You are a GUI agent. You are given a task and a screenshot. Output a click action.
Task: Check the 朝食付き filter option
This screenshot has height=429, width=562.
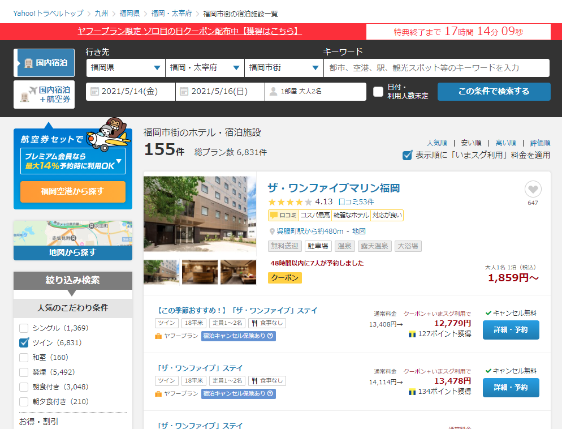(24, 387)
